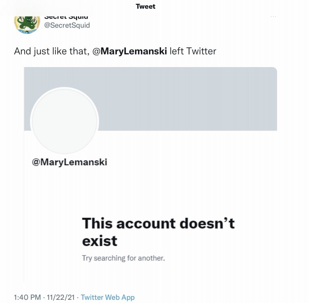Click the Secret Squid display name
The height and width of the screenshot is (303, 309).
[66, 17]
